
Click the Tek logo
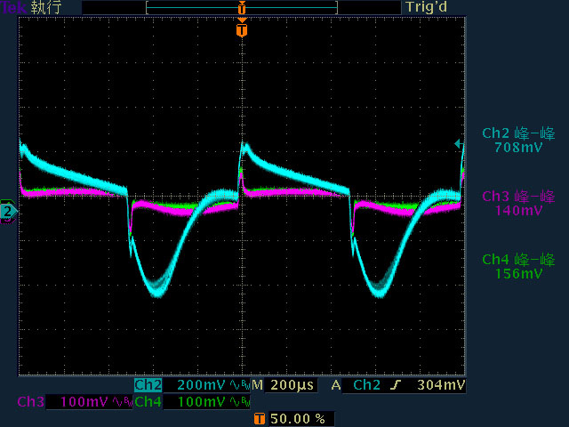(13, 7)
